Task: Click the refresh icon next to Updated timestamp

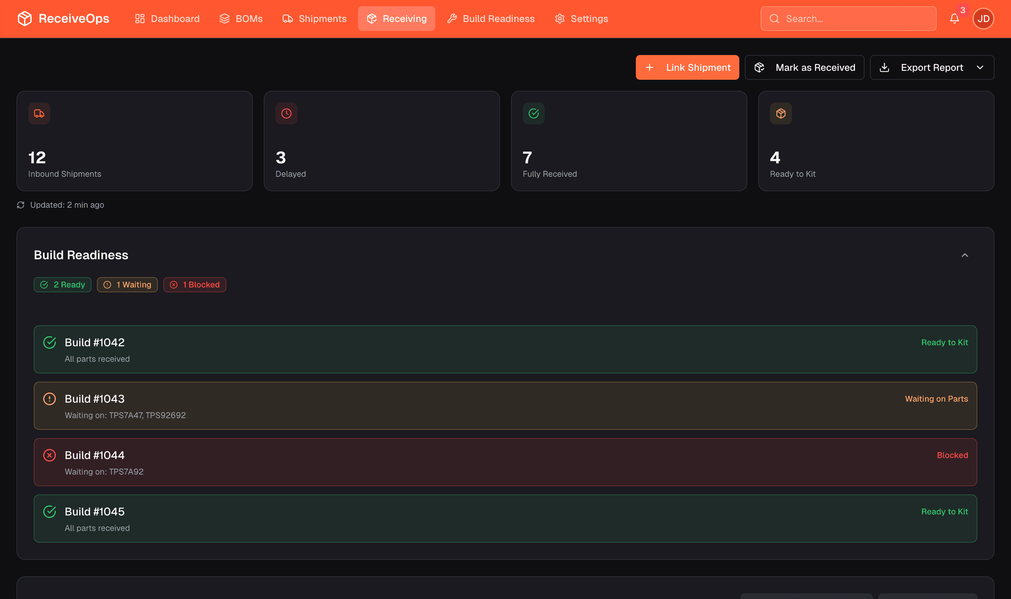Action: [x=21, y=205]
